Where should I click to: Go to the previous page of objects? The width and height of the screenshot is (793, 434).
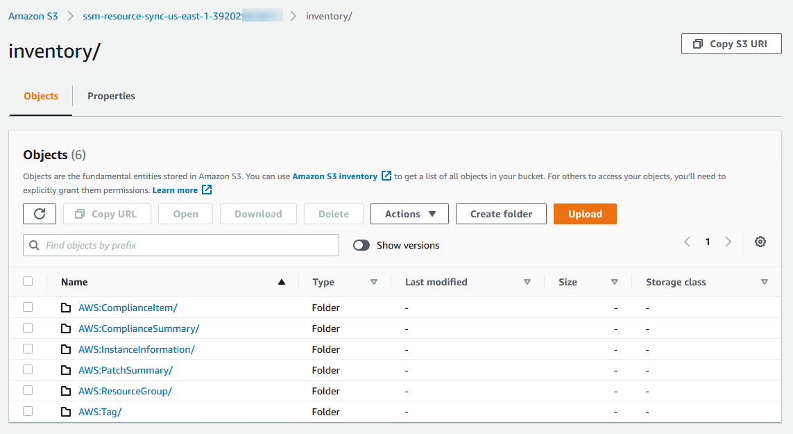[x=687, y=242]
